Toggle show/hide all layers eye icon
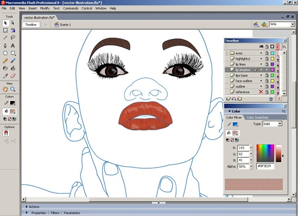The width and height of the screenshot is (298, 216). pos(261,46)
